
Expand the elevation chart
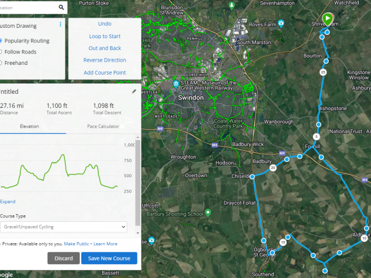tap(8, 202)
